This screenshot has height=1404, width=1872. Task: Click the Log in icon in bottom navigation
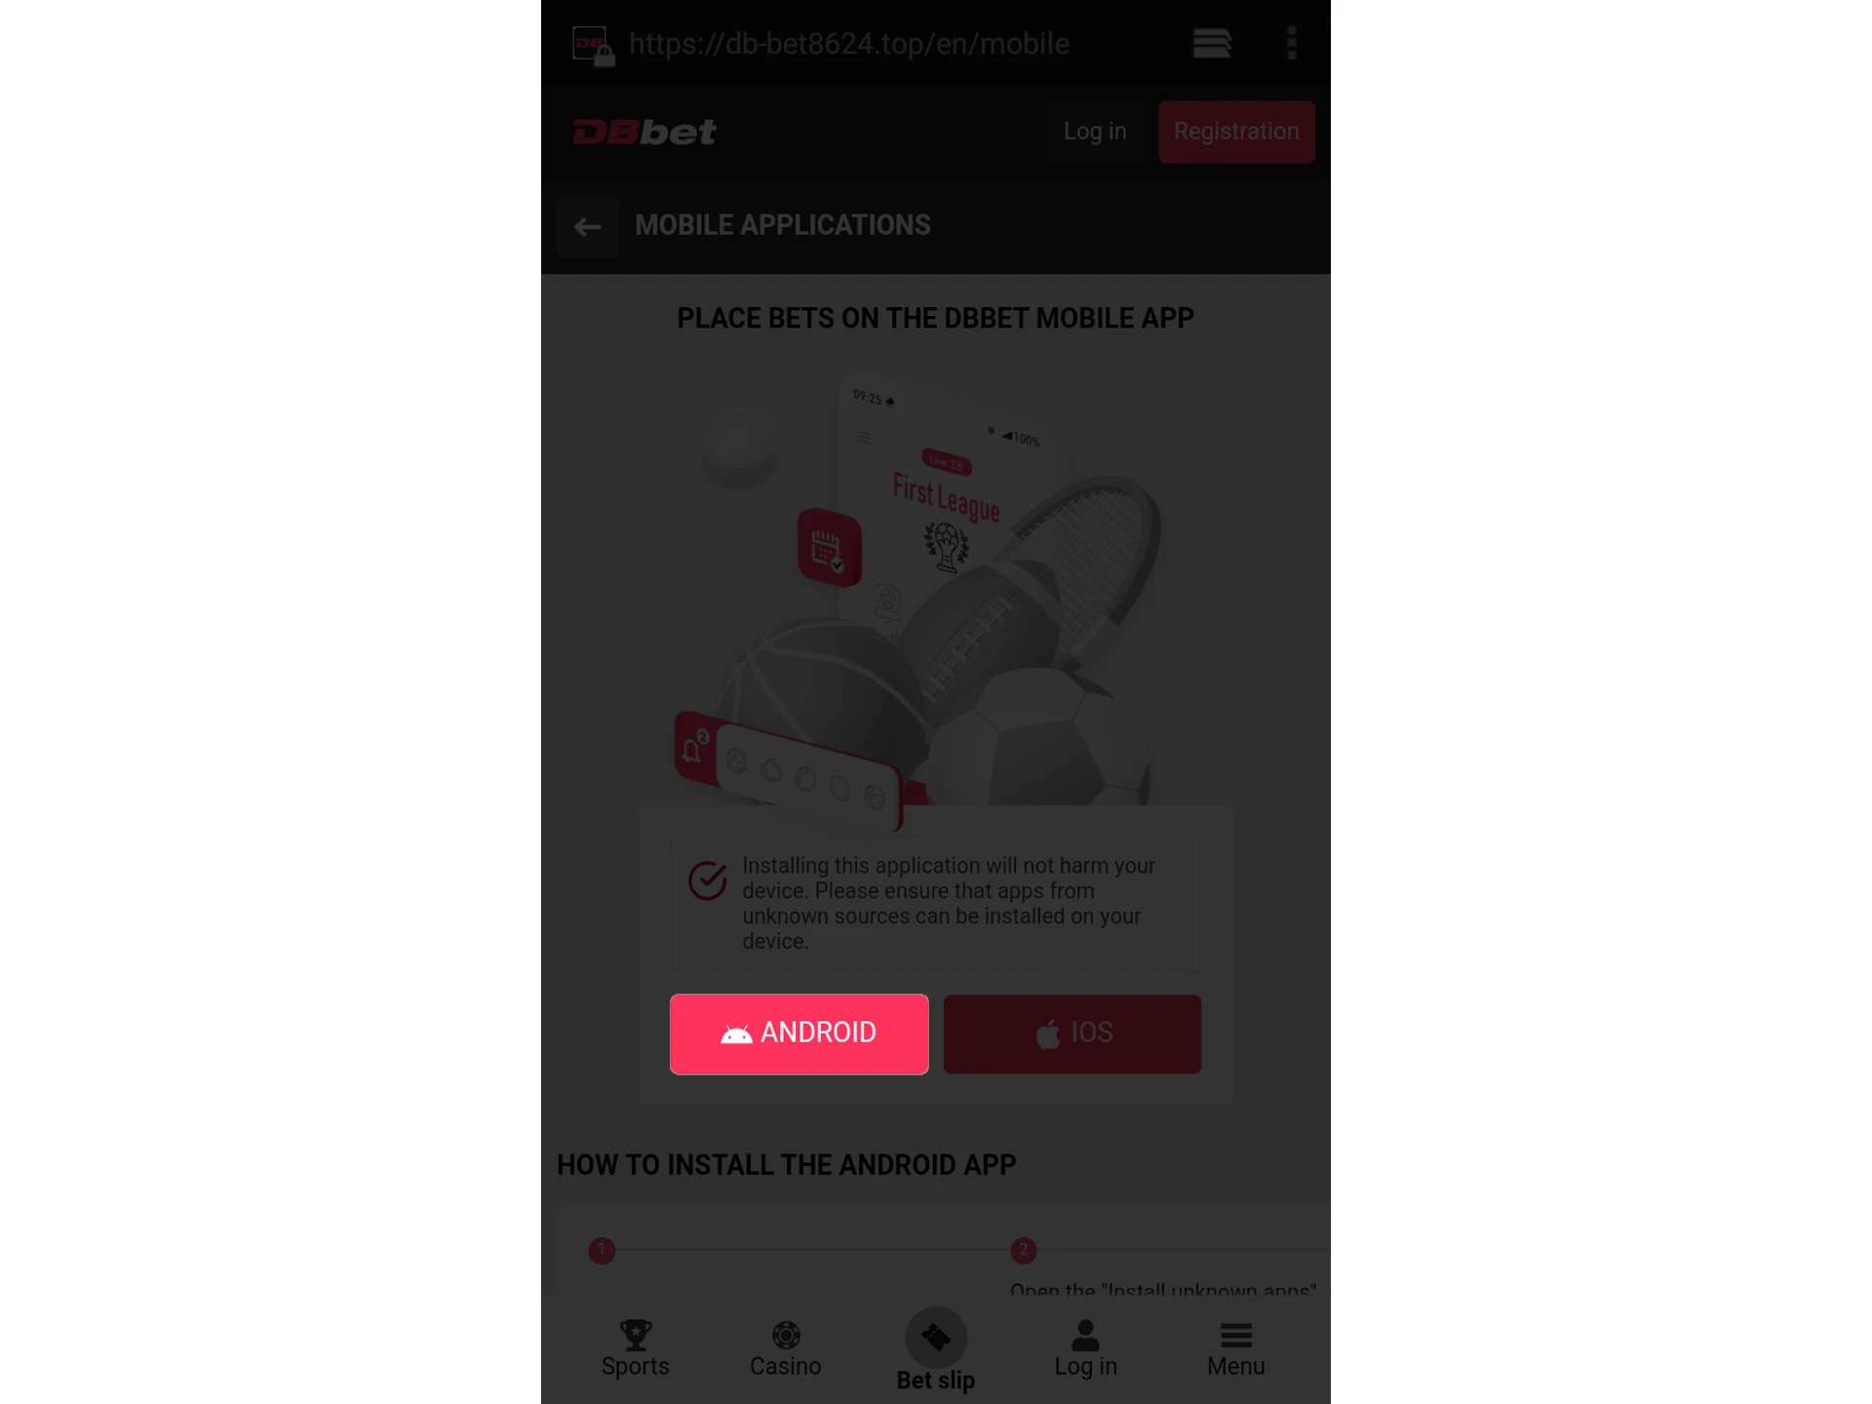1085,1346
